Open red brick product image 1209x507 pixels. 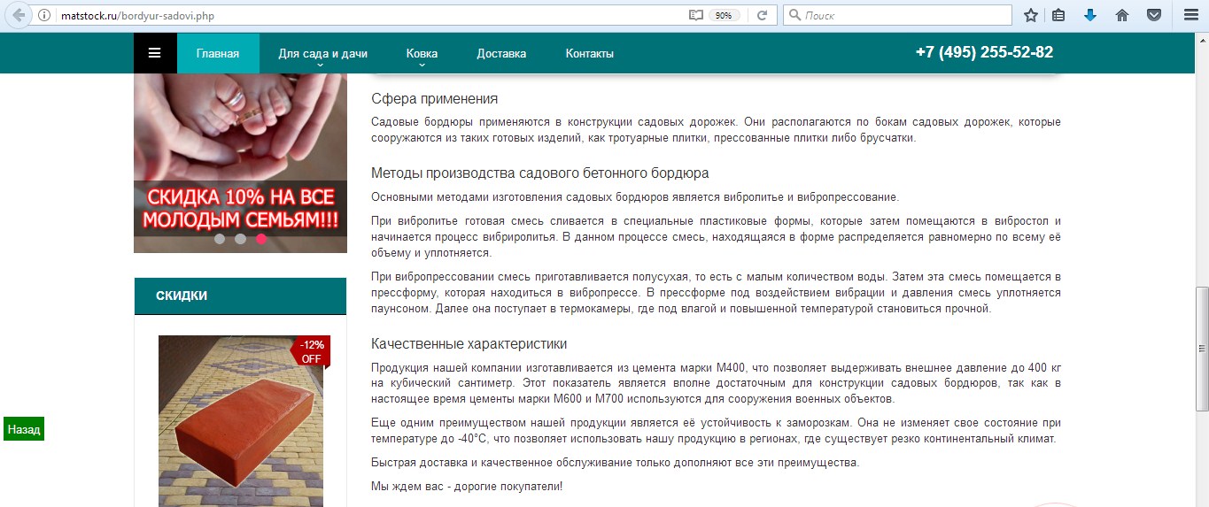[x=240, y=421]
